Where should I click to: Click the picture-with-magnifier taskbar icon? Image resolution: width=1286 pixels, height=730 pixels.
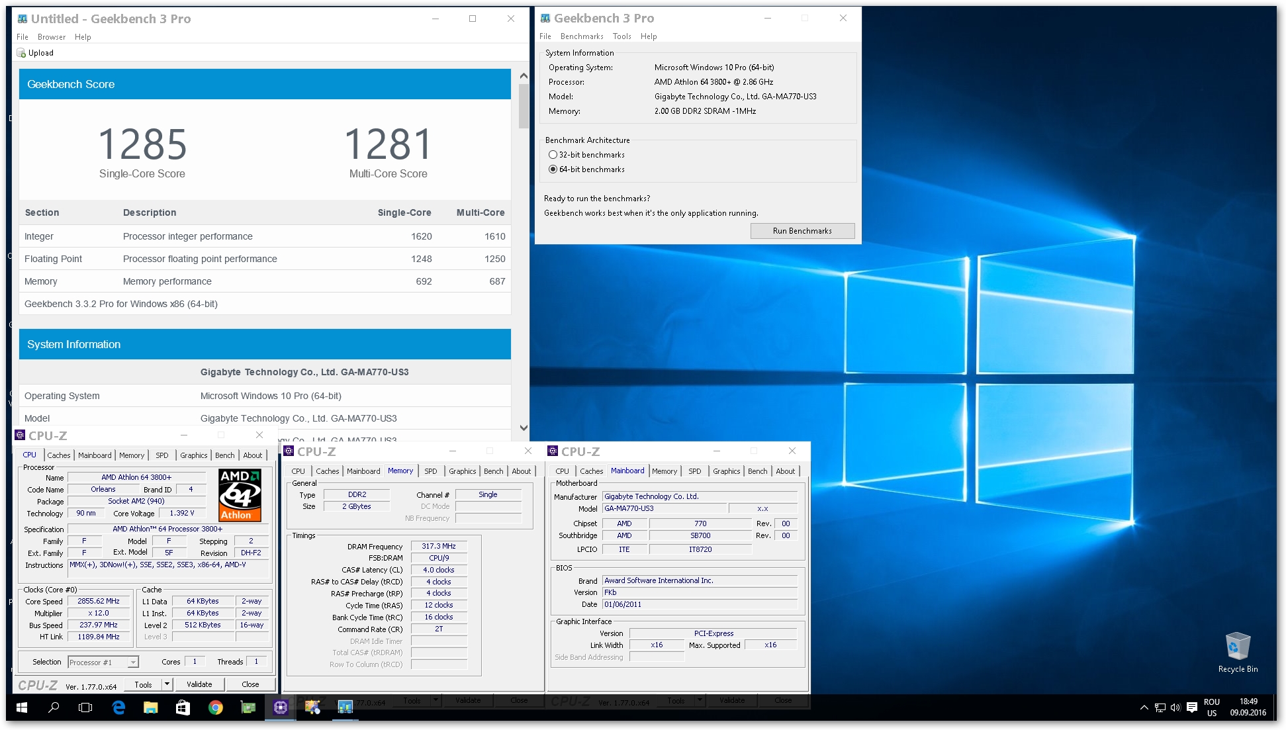312,707
